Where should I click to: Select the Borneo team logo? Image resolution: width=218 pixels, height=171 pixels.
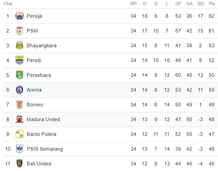(20, 105)
